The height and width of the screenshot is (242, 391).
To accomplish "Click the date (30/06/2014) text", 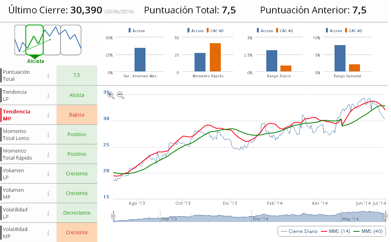I will pos(119,11).
